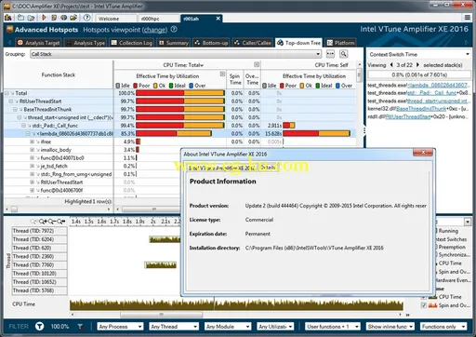Show next stack with right arrow
476x337 pixels.
[417, 65]
